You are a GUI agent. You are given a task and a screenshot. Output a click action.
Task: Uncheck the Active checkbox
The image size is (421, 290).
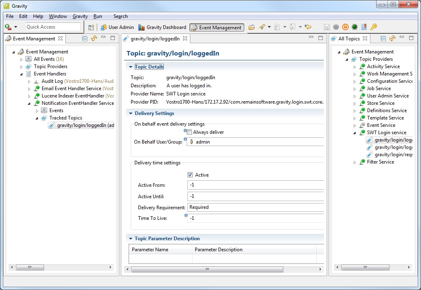click(190, 175)
